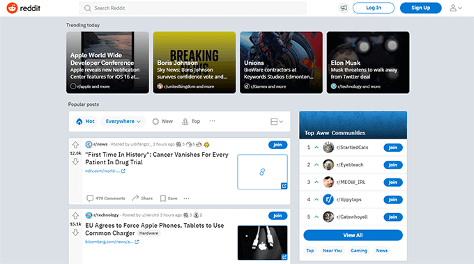This screenshot has width=474, height=264.
Task: Click the r/Catswhoyell avatar icon
Action: (328, 217)
